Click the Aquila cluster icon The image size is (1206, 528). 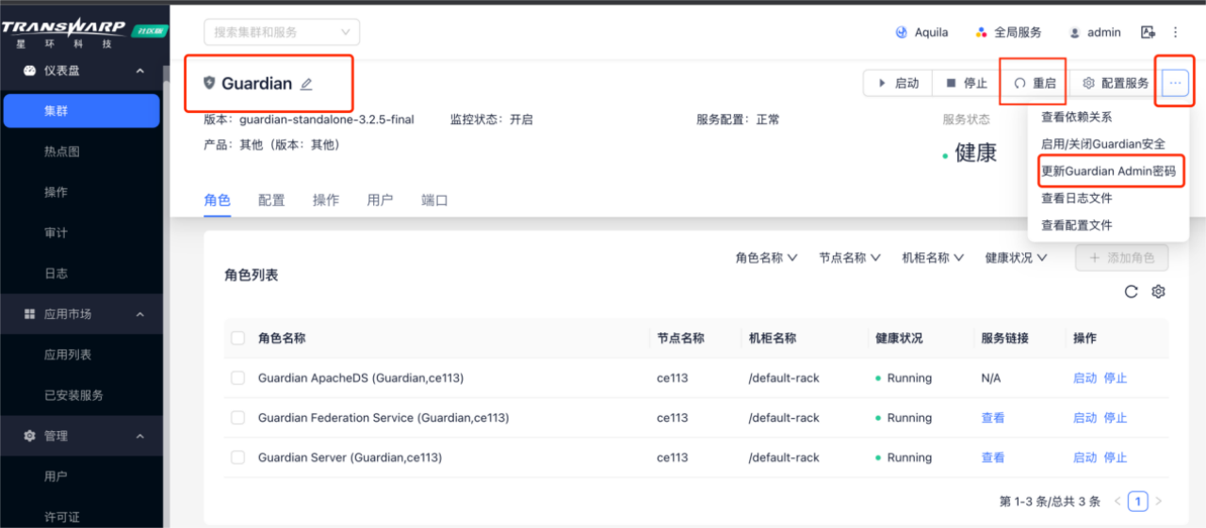pyautogui.click(x=902, y=32)
